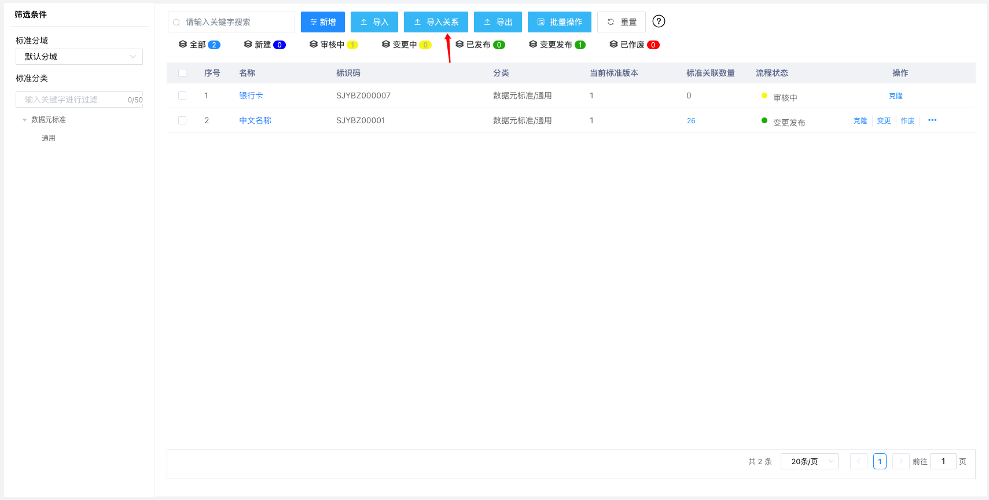Switch to the 新建 tab

click(264, 45)
